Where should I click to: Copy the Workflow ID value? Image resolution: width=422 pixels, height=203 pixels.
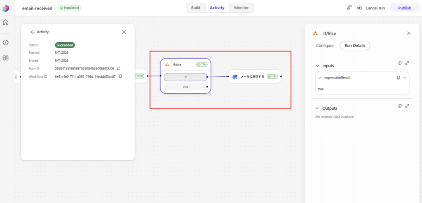(x=120, y=76)
